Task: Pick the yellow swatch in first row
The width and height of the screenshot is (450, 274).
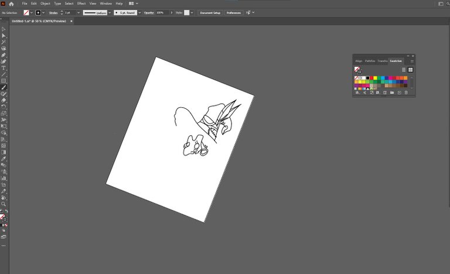Action: [x=375, y=78]
